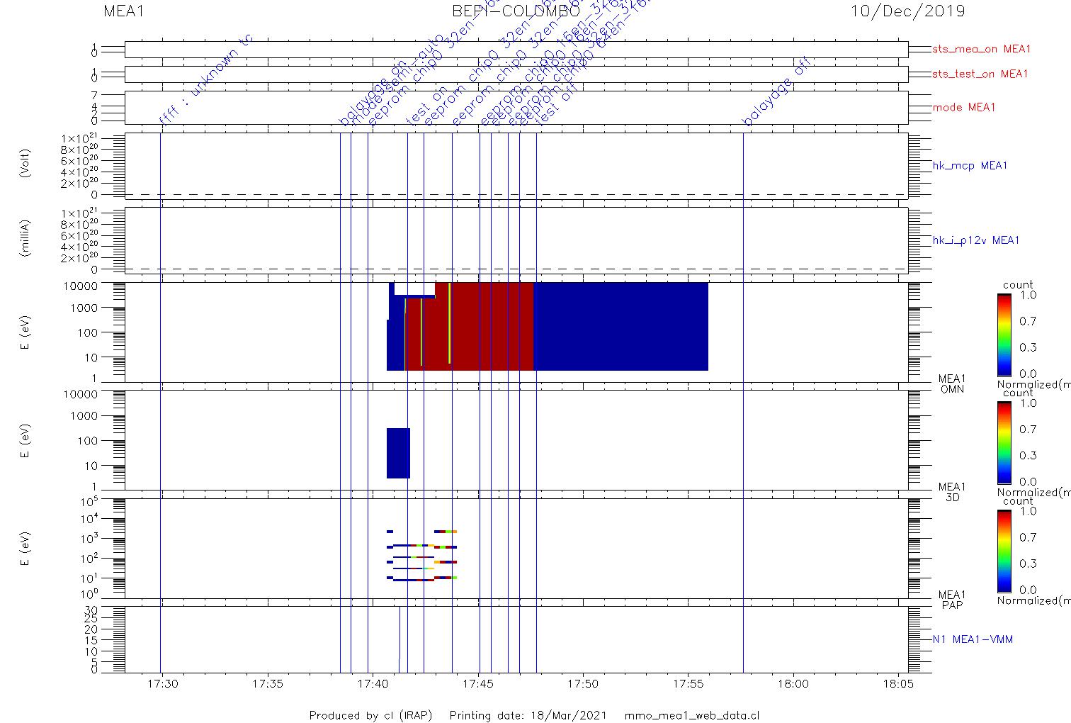
Task: Click the multicolored traces in PAP panel
Action: pyautogui.click(x=422, y=556)
